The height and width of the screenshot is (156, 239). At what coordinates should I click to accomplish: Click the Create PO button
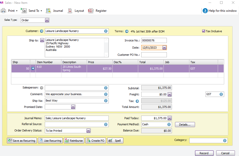click(95, 141)
